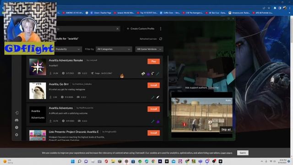Open the Popularity sort dropdown
The image size is (293, 165).
coord(68,49)
